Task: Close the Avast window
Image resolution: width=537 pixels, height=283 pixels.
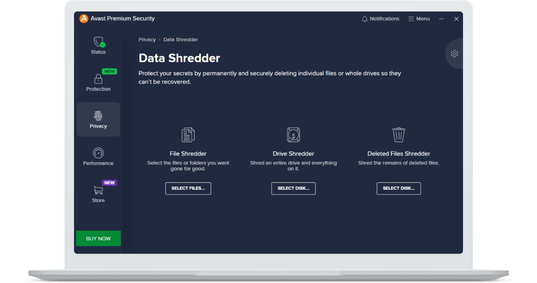Action: click(x=456, y=19)
